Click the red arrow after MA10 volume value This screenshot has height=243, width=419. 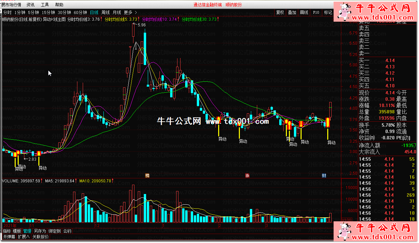point(113,181)
